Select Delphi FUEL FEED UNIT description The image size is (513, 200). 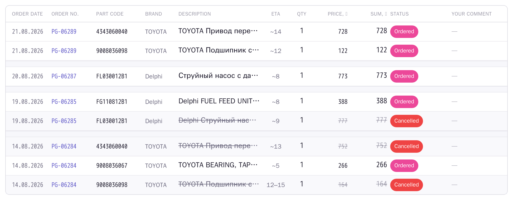click(219, 101)
